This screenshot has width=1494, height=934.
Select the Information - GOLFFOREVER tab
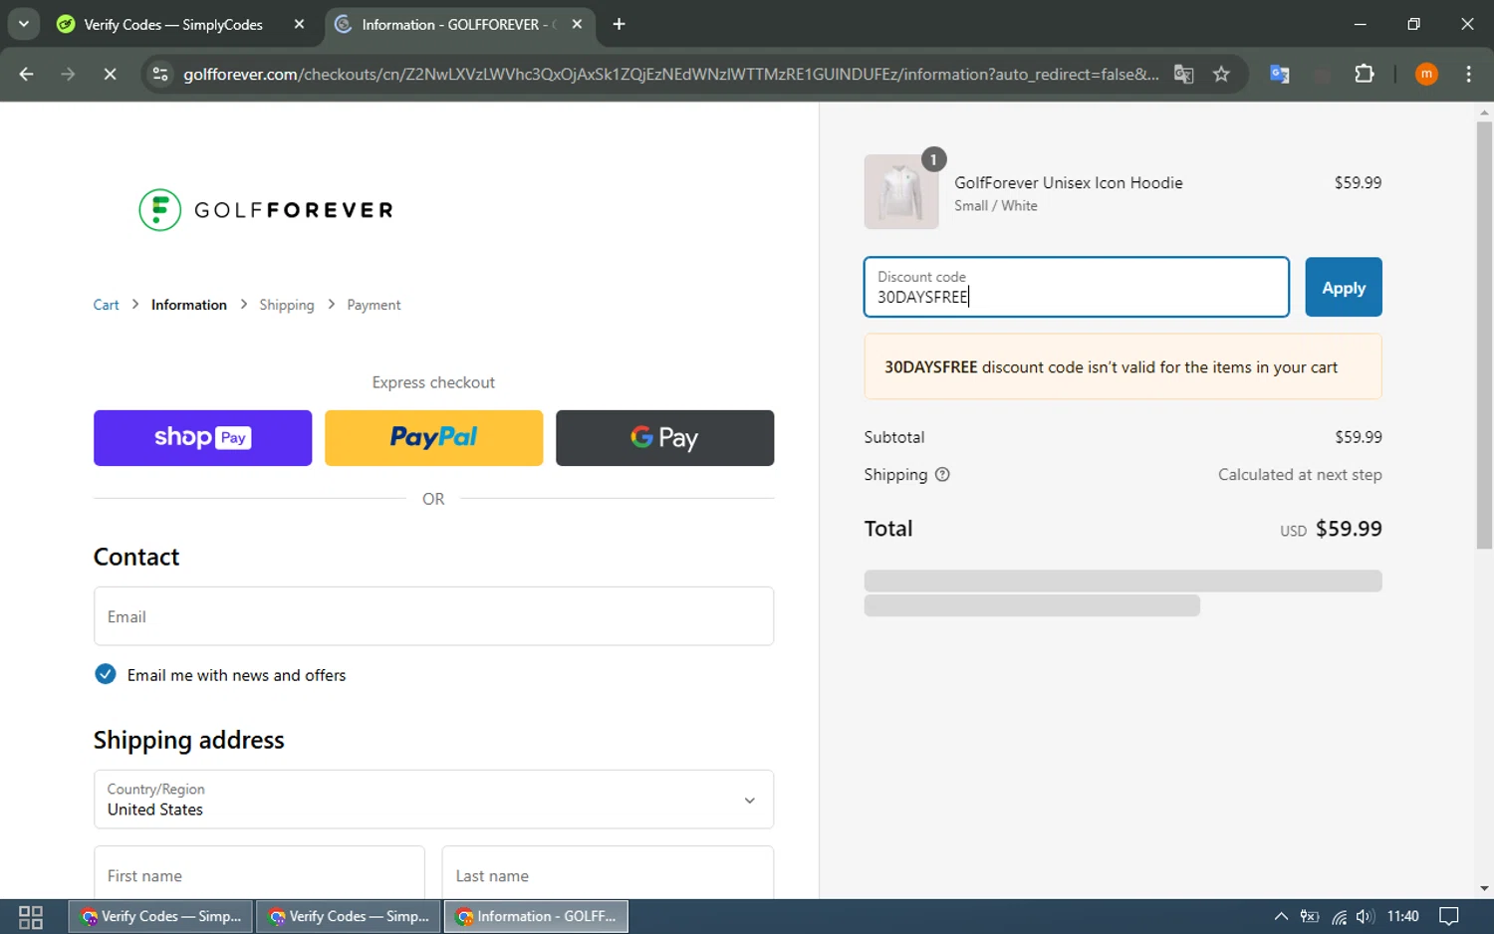tap(459, 24)
